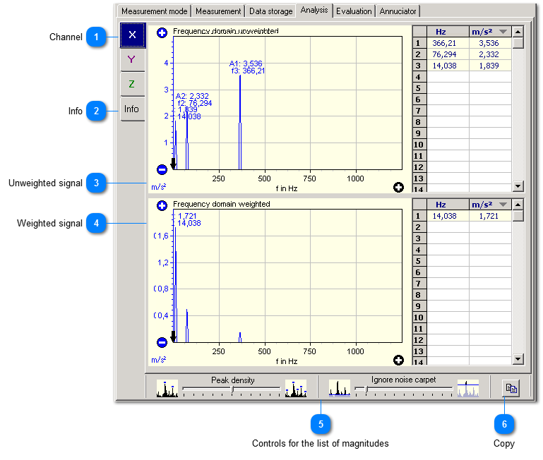Image resolution: width=543 pixels, height=460 pixels.
Task: Click plus icon at bottom right of weighted chart
Action: 398,360
